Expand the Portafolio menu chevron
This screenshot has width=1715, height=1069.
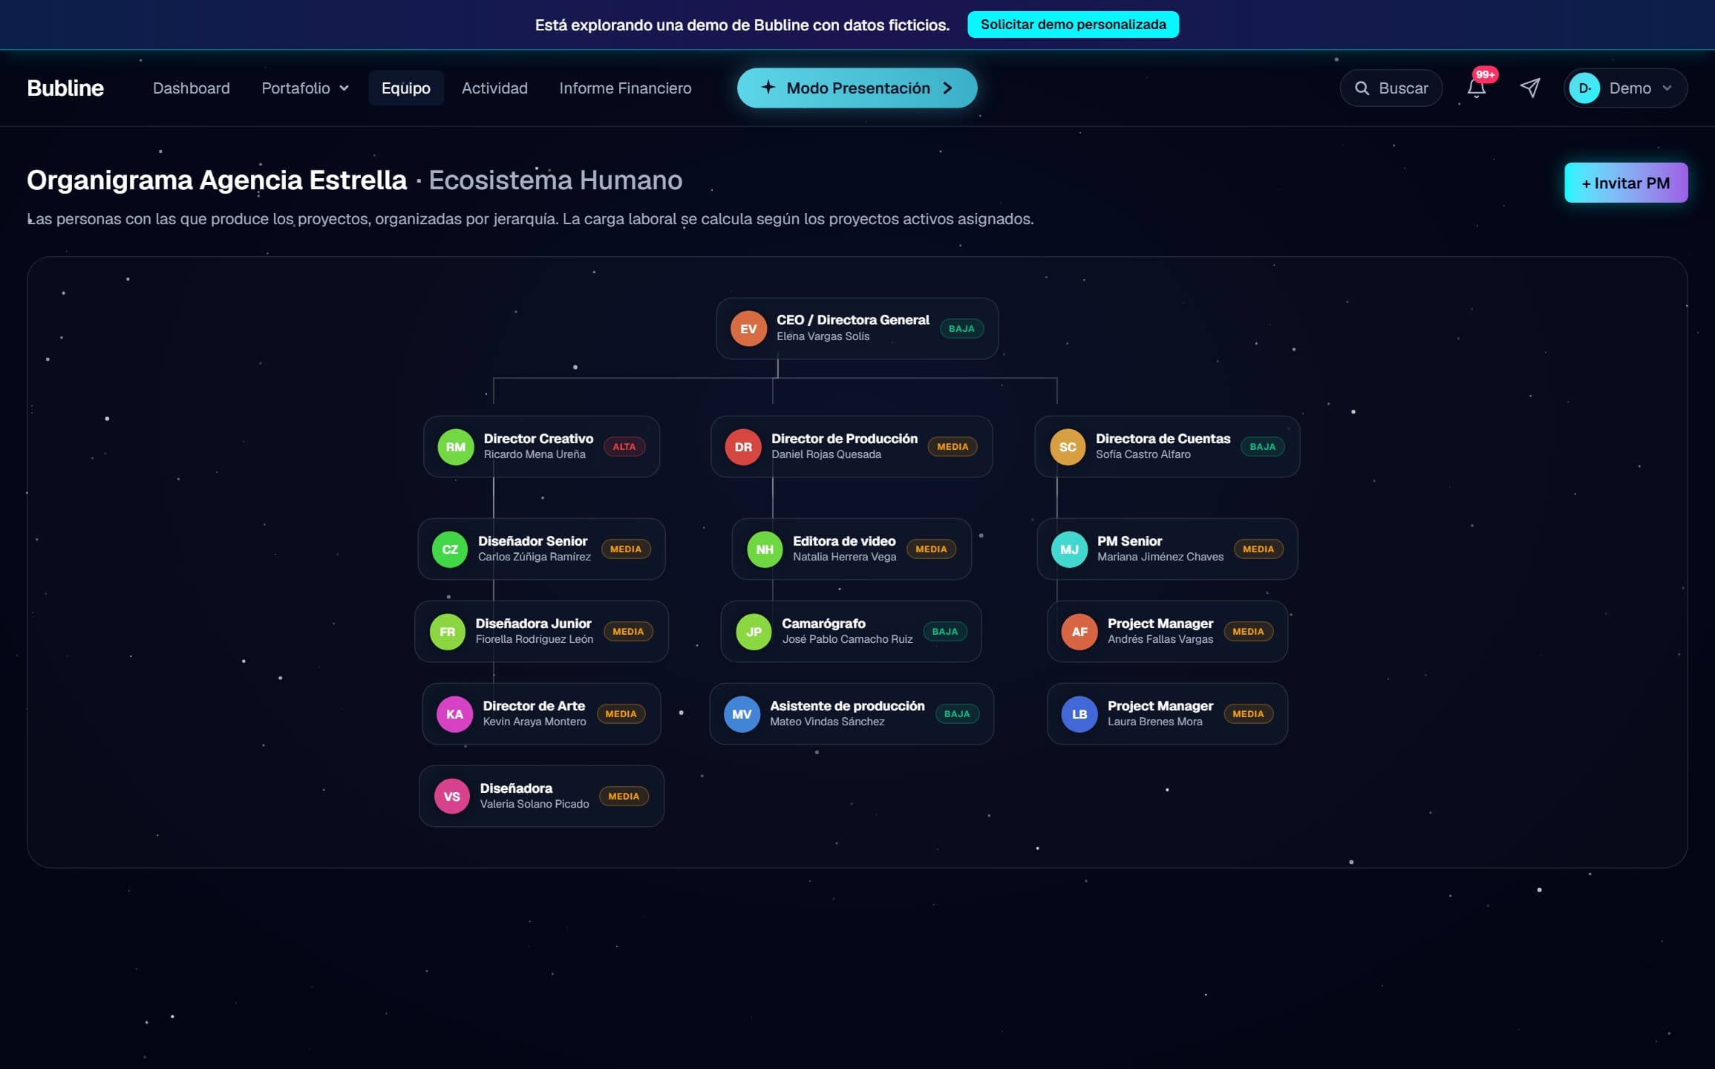coord(344,88)
